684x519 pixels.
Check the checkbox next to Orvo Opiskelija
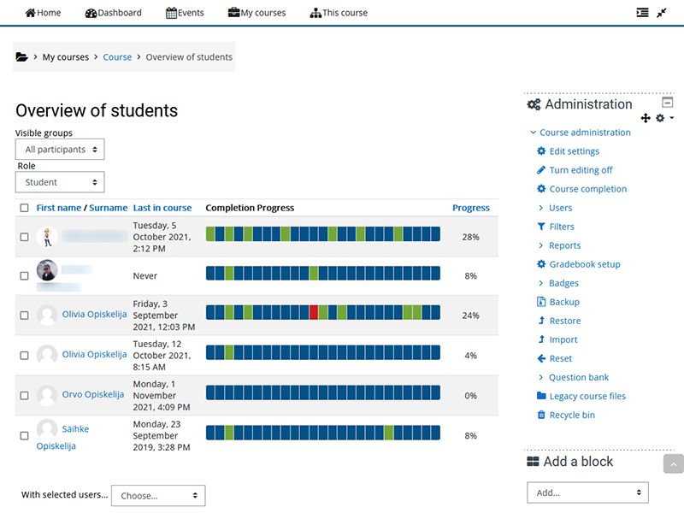point(24,394)
